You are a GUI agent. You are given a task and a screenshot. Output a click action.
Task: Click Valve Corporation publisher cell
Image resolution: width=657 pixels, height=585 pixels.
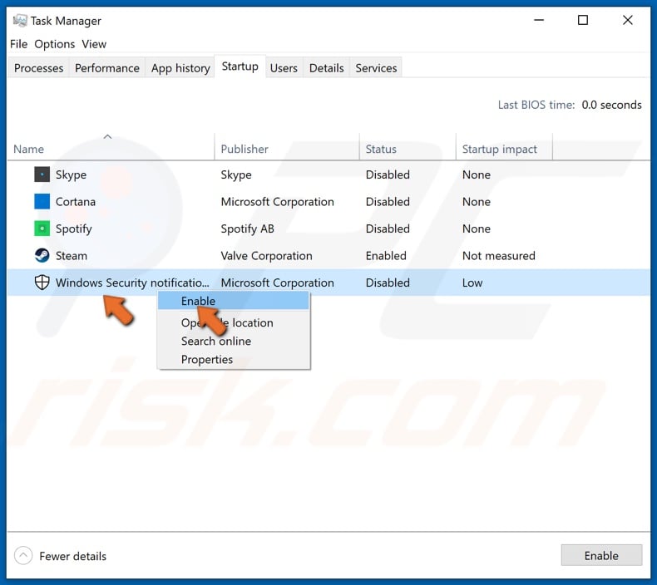[x=266, y=256]
